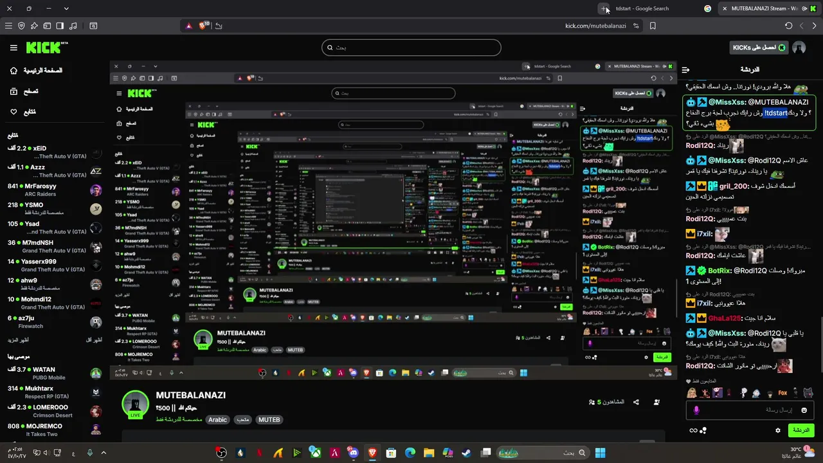
Task: Click the MUTEBALANAZI streamer avatar
Action: [x=136, y=404]
